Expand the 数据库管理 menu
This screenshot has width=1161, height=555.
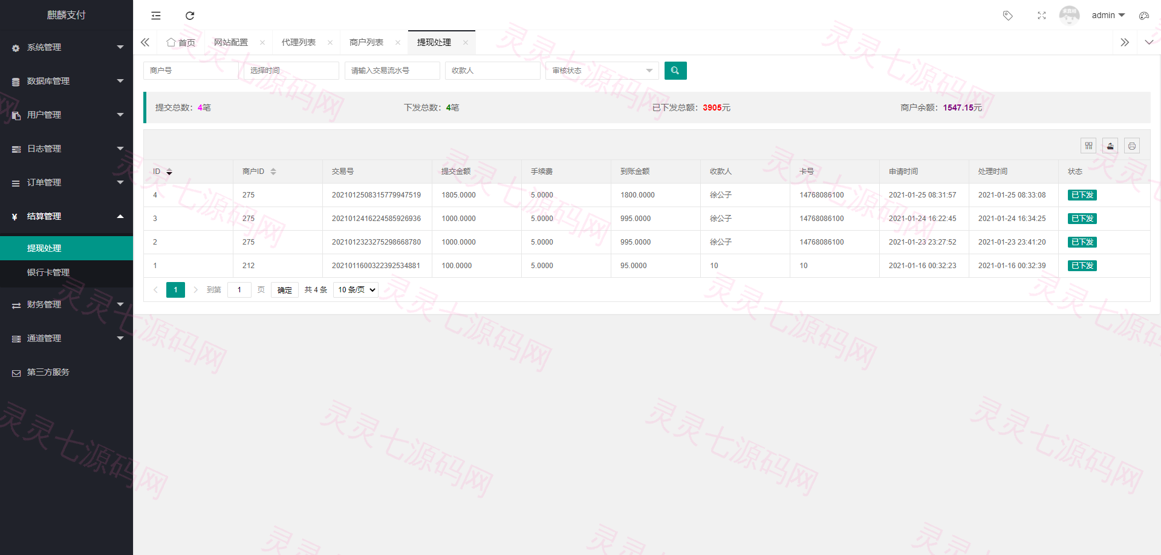pos(67,81)
